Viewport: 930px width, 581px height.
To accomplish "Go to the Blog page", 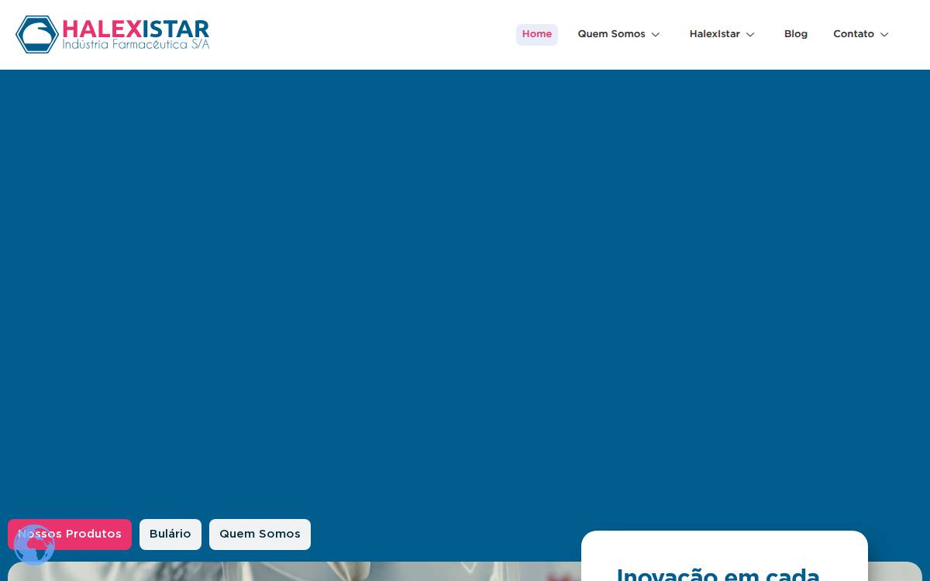I will point(796,34).
